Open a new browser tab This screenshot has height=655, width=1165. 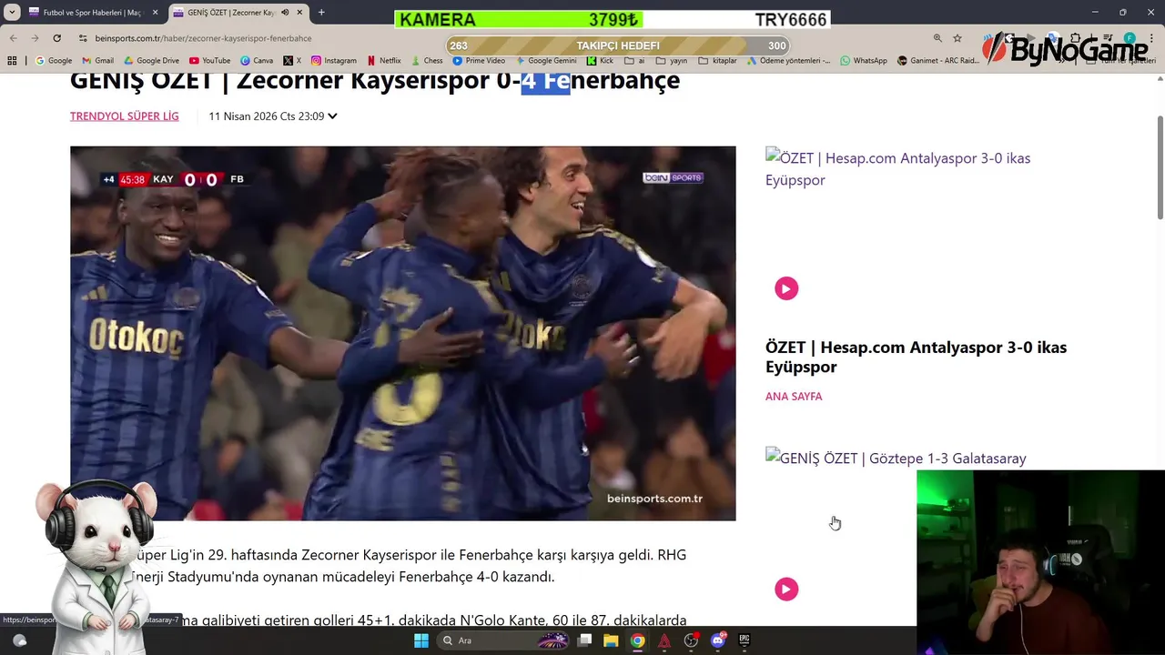click(x=321, y=13)
